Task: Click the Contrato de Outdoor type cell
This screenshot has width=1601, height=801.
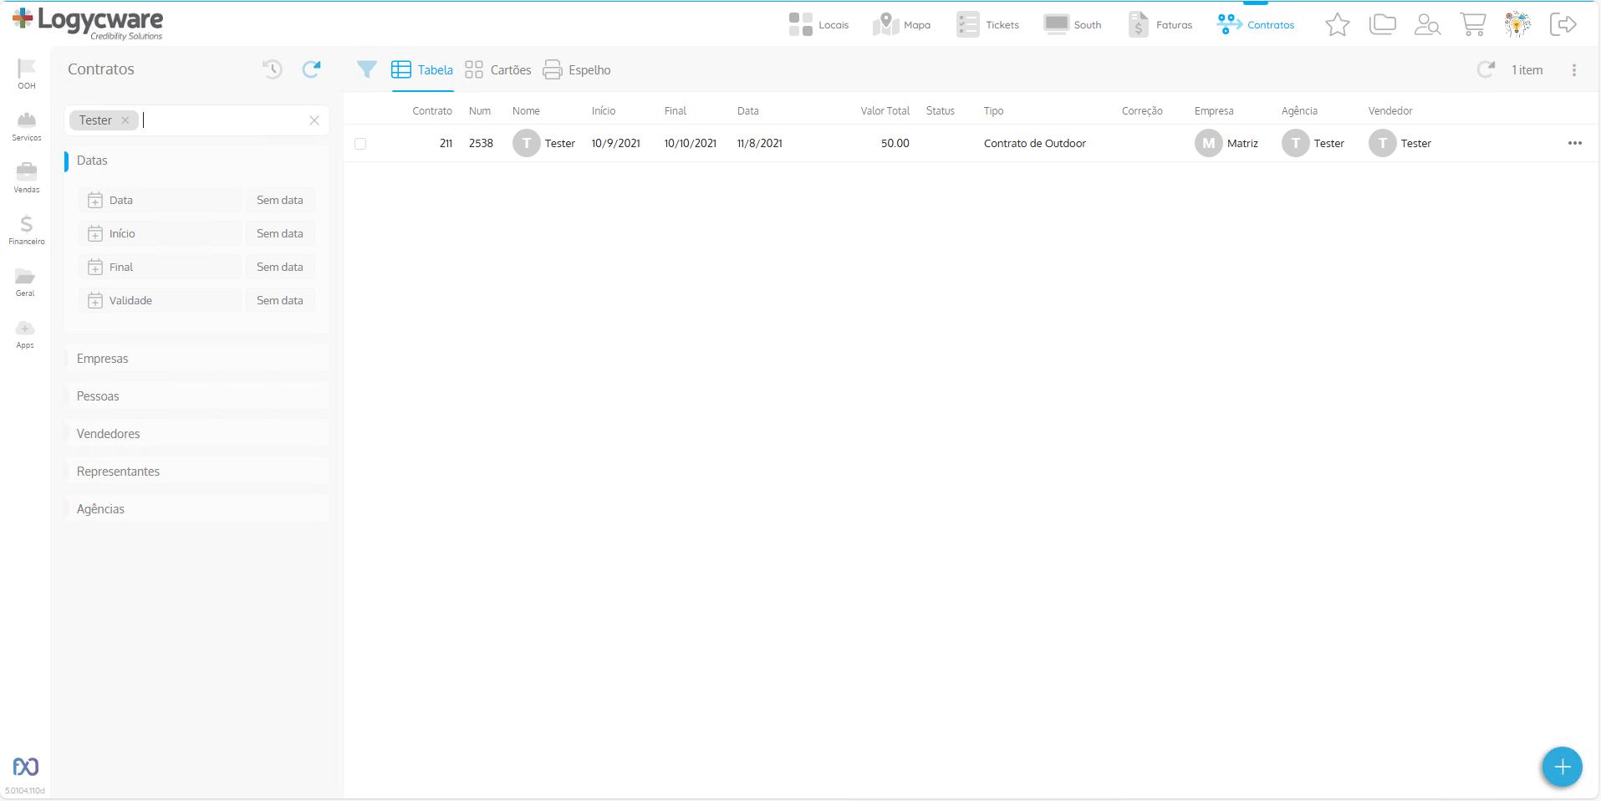Action: (1035, 144)
